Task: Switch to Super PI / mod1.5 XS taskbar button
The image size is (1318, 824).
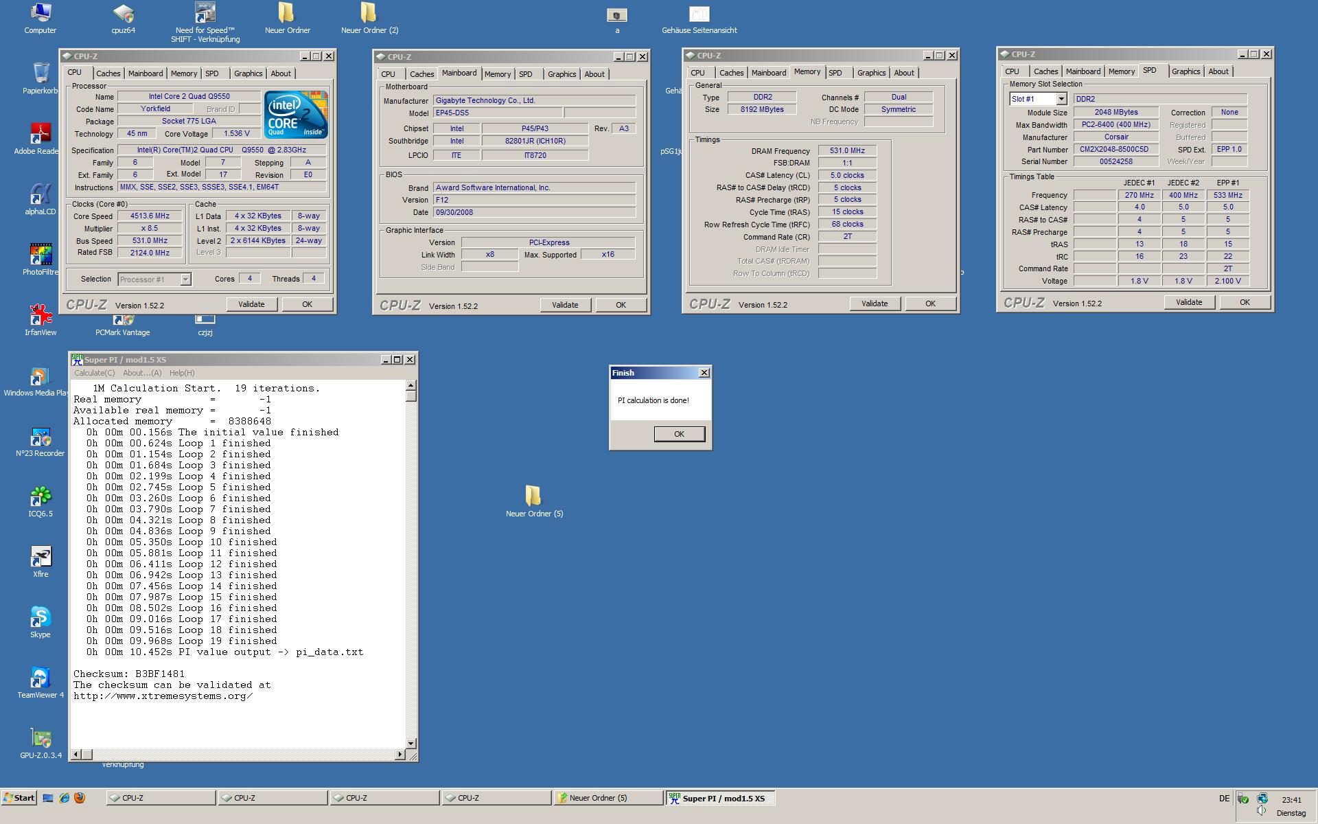Action: (721, 798)
